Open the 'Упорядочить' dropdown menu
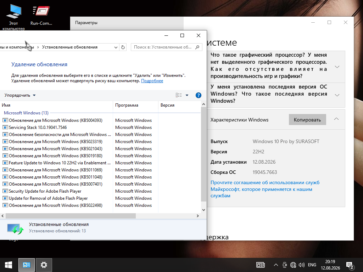Viewport: 363px width, 272px height. (20, 95)
